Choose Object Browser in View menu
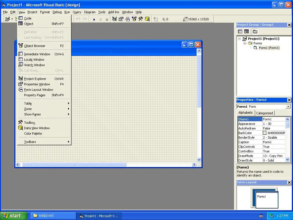This screenshot has width=293, height=220. [44, 46]
